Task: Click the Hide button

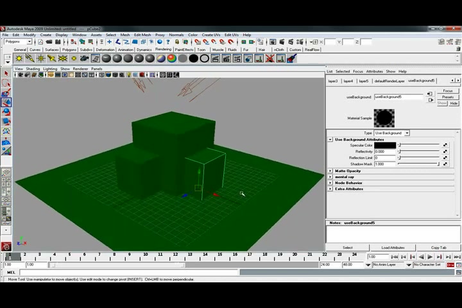Action: tap(454, 103)
